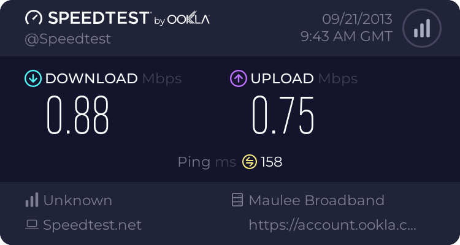This screenshot has width=460, height=245.
Task: Select the Maulee Broadband server name
Action: pyautogui.click(x=316, y=200)
